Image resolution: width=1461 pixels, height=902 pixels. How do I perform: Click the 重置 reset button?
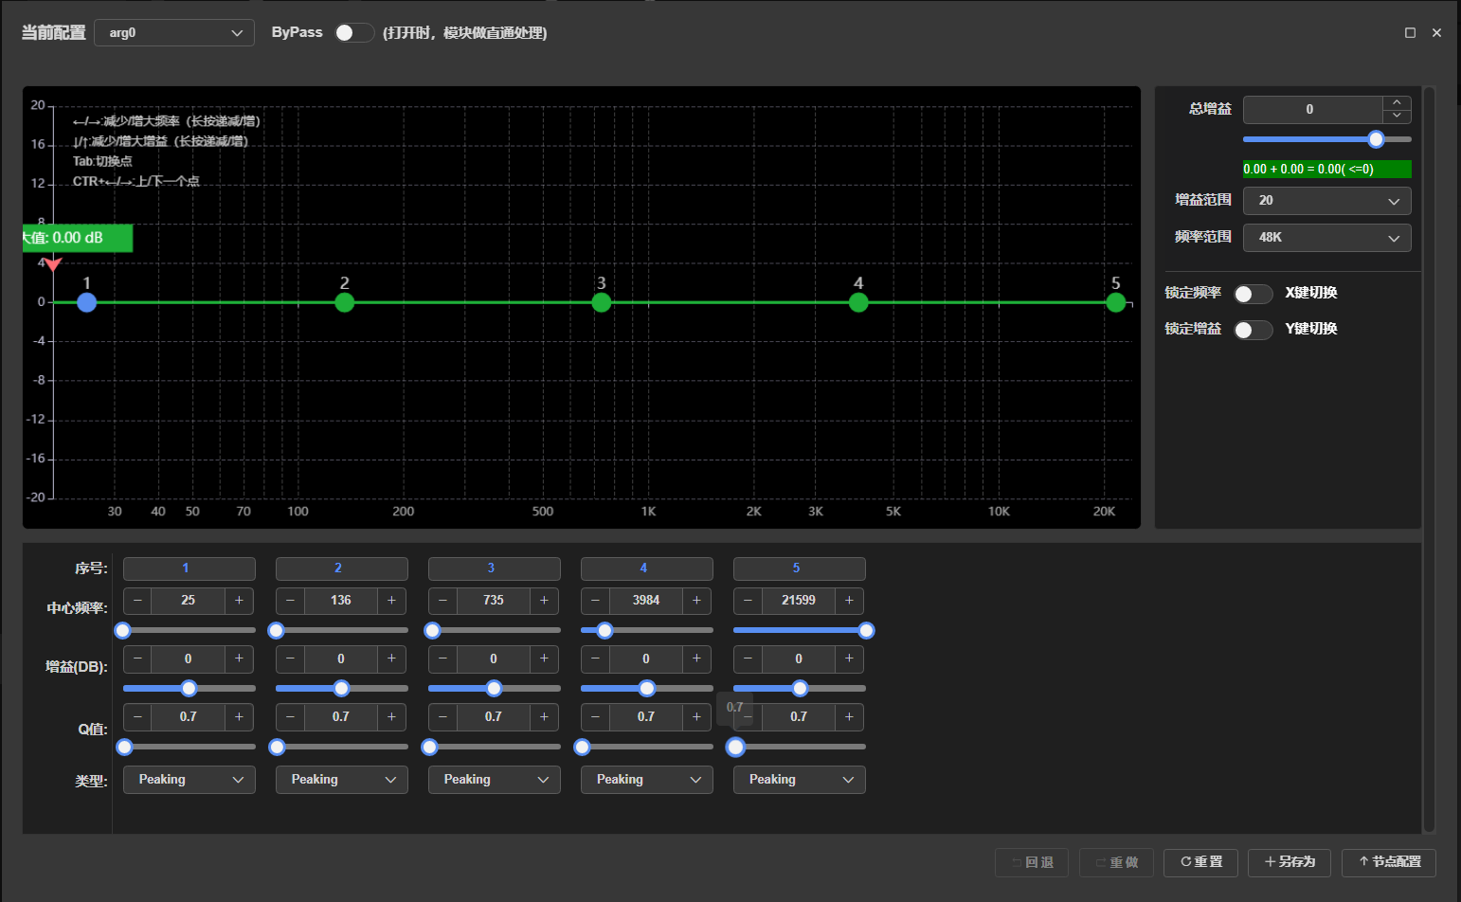click(1201, 862)
